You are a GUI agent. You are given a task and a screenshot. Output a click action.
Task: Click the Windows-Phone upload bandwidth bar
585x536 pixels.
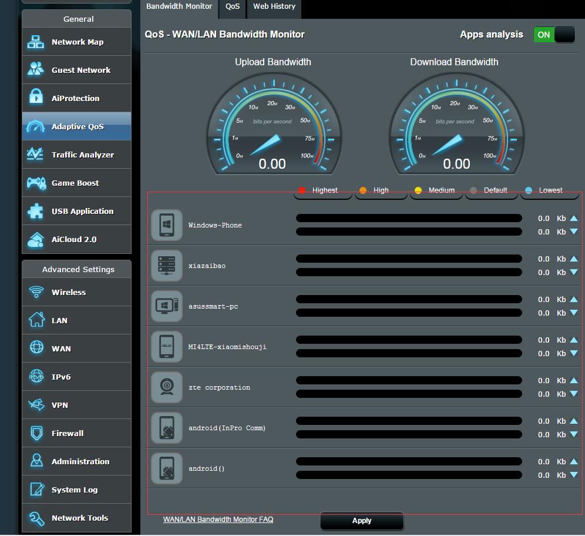[x=409, y=218]
